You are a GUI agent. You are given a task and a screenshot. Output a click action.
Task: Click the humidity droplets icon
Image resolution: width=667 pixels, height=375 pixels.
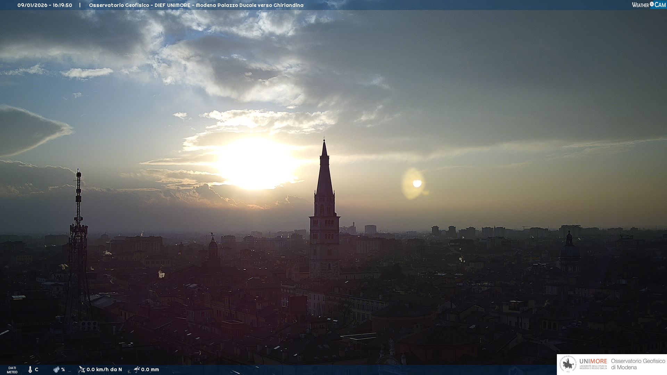point(56,369)
